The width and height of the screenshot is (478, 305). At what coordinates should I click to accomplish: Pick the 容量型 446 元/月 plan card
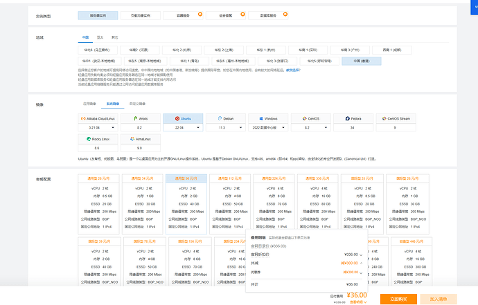pos(411,261)
